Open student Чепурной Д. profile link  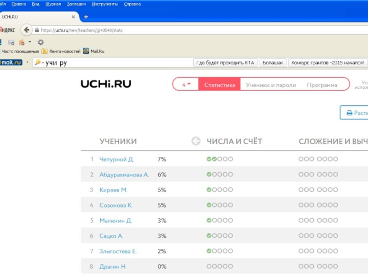(116, 159)
